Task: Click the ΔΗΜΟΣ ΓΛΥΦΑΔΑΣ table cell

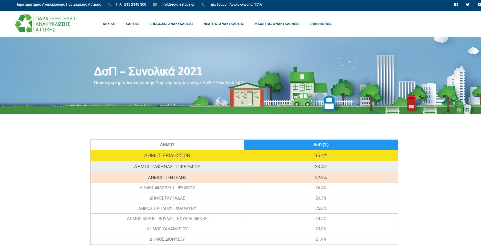Action: click(167, 198)
